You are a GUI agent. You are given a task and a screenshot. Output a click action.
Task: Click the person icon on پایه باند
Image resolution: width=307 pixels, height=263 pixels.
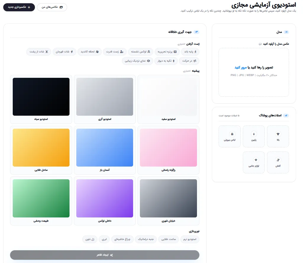pos(195,52)
